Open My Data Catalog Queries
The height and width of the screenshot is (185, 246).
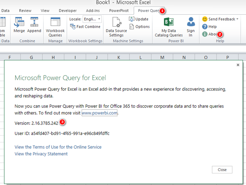click(x=169, y=27)
